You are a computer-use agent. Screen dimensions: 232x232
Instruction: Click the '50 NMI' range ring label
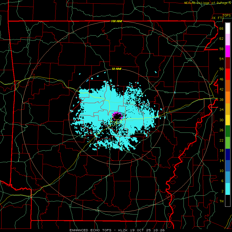117,69
